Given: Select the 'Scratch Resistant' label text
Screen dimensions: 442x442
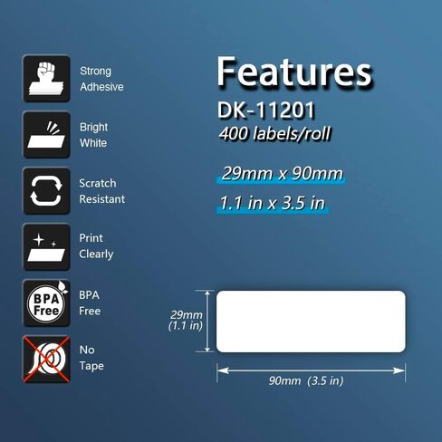Looking at the screenshot, I should 102,191.
